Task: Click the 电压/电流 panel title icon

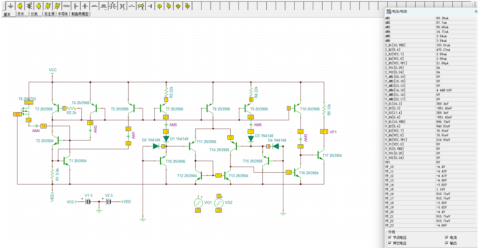Action: coord(389,11)
